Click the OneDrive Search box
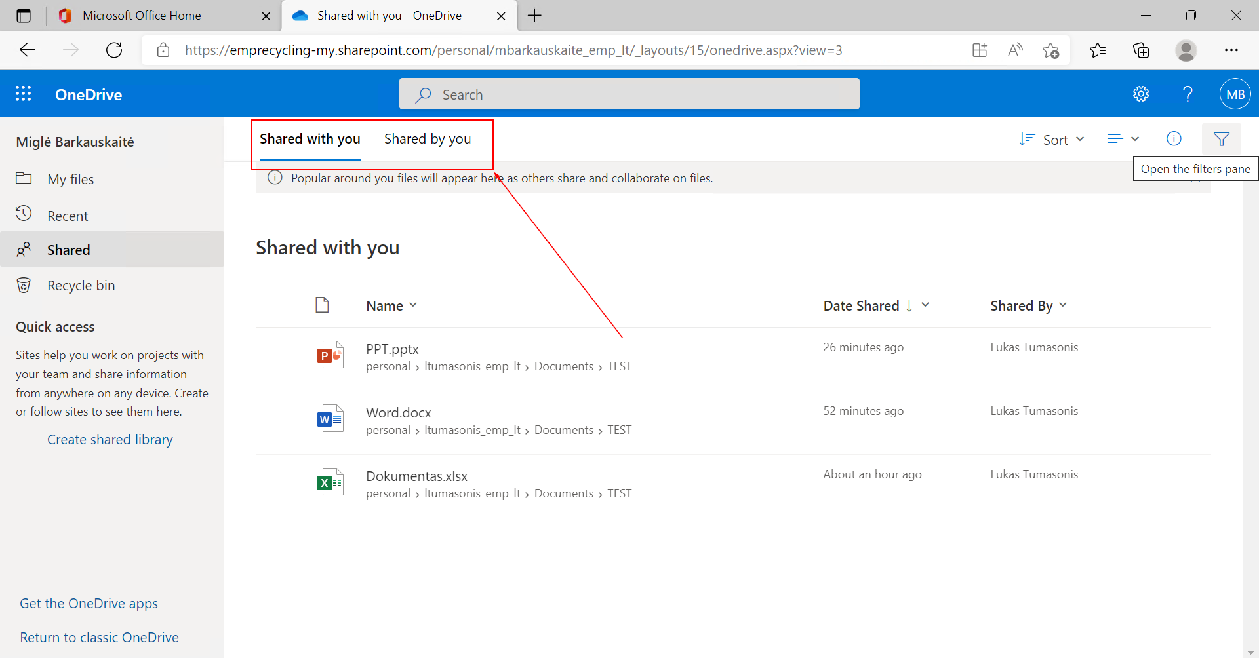1259x658 pixels. pos(629,94)
